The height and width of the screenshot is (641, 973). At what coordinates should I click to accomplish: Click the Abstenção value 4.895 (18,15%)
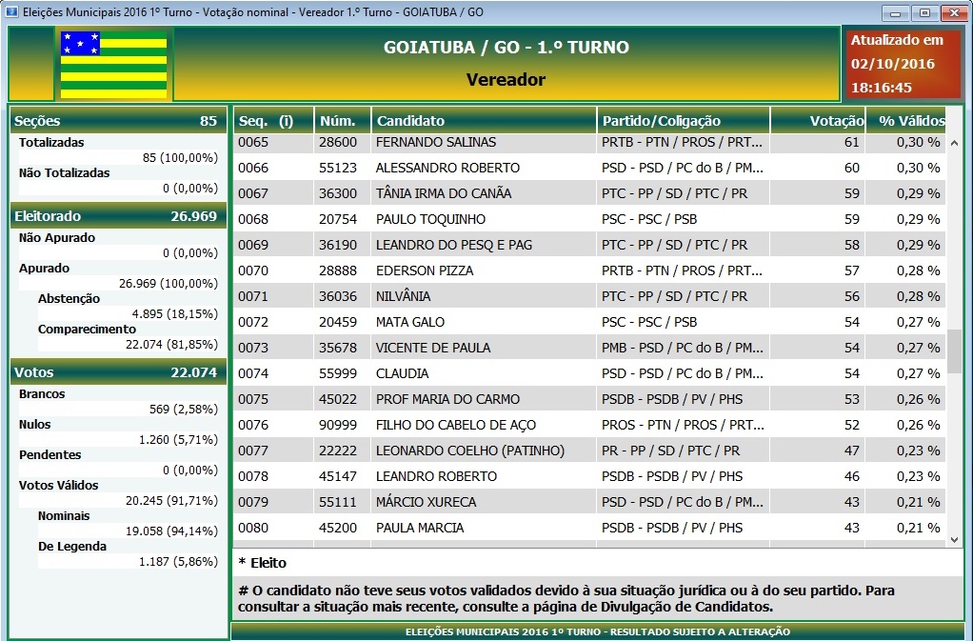coord(175,314)
